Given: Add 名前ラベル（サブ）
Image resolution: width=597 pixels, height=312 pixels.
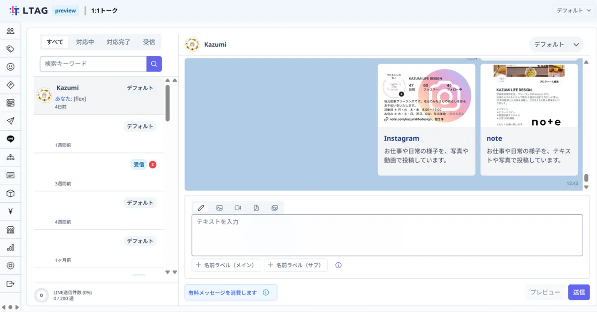Looking at the screenshot, I should 296,265.
